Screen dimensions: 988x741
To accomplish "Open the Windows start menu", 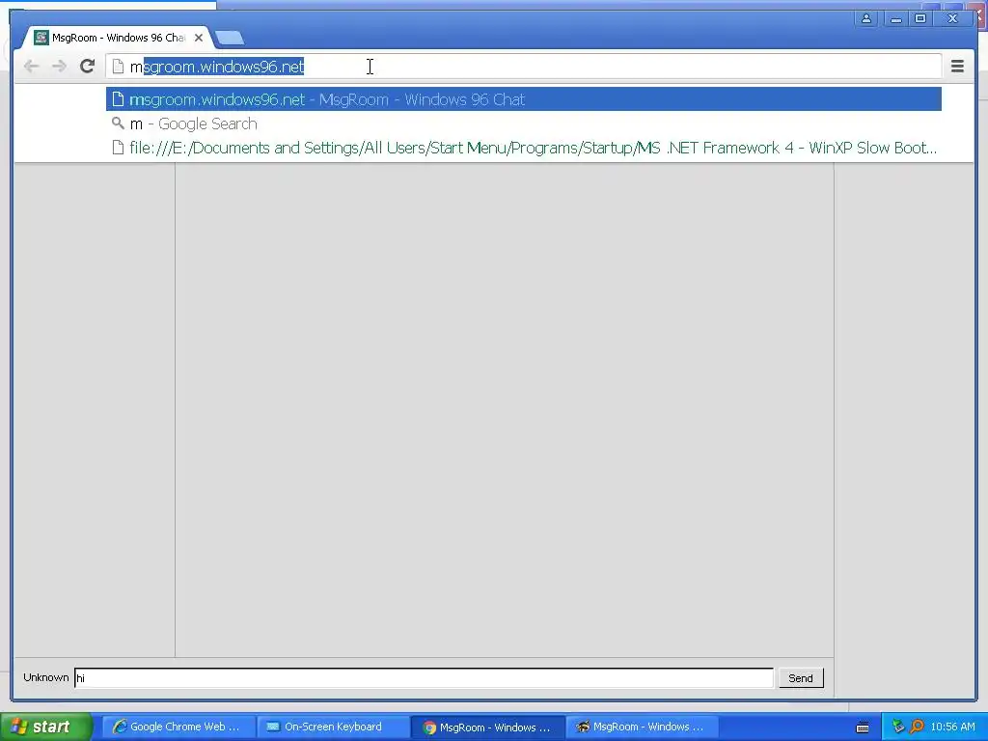I will tap(46, 727).
